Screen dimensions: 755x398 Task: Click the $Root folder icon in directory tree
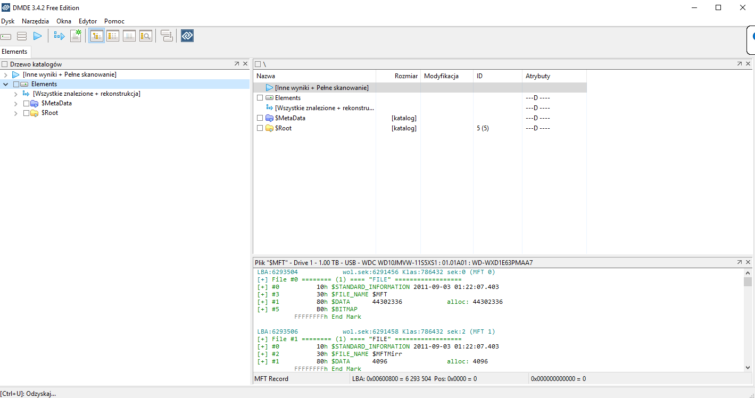tap(35, 113)
